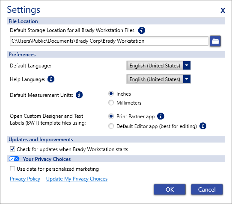
Task: Open the Help Language dropdown
Action: [x=158, y=79]
